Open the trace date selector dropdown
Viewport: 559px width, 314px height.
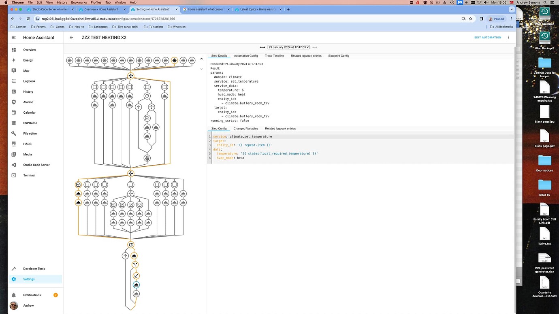tap(288, 47)
